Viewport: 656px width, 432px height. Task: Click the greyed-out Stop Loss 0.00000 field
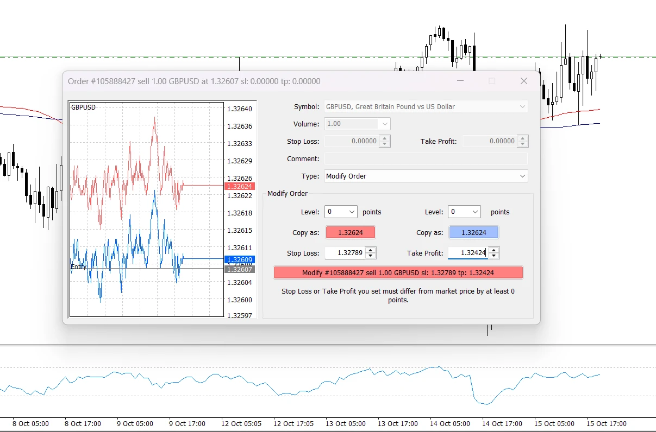click(x=352, y=141)
